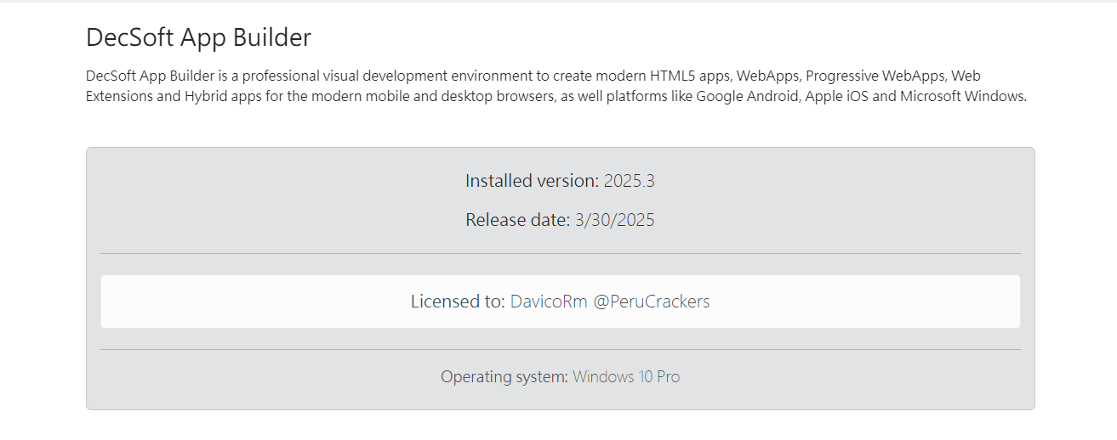The image size is (1117, 440).
Task: Click the Installed version label
Action: click(532, 181)
